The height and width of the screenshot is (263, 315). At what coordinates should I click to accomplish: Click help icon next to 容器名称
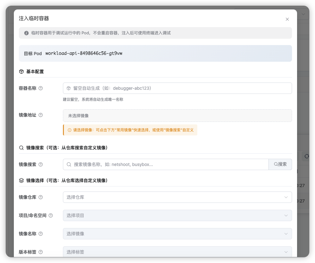(41, 88)
